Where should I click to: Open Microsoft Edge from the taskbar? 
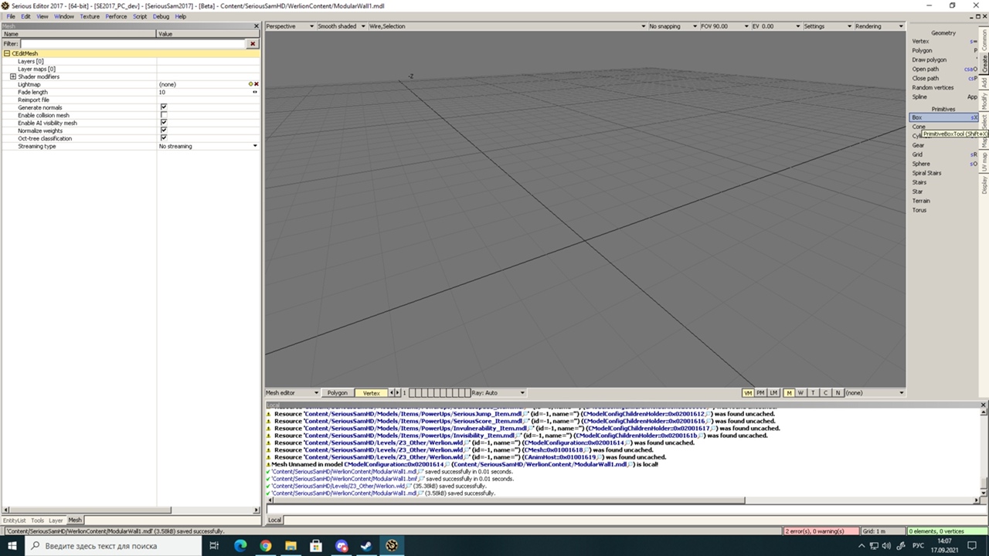240,546
